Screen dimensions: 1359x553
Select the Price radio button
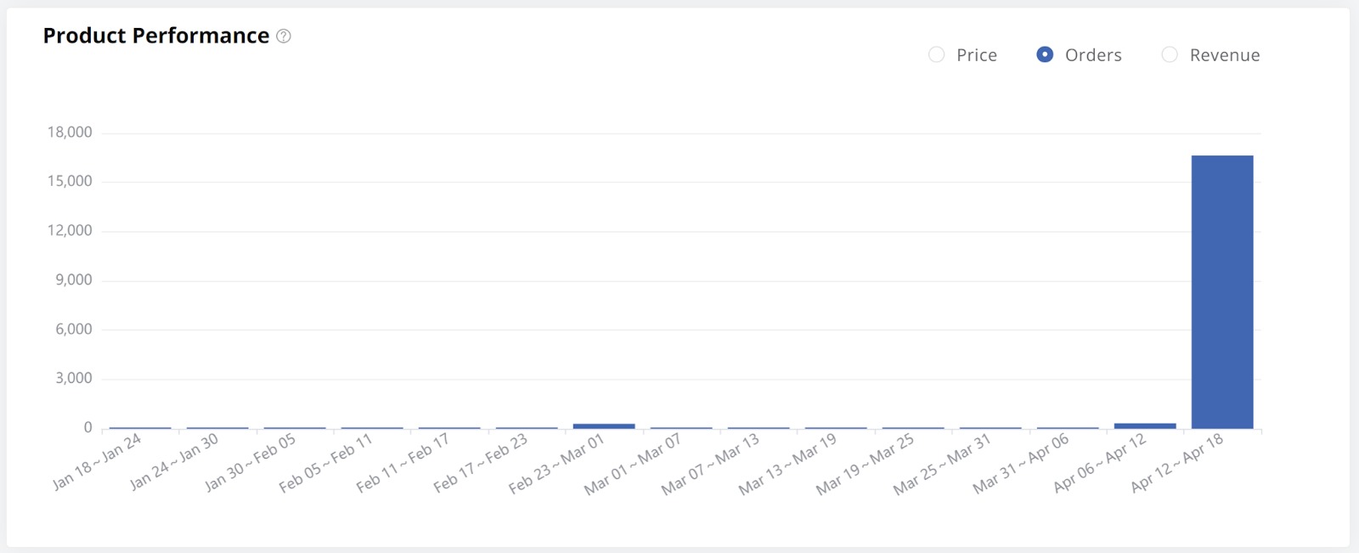[x=936, y=55]
